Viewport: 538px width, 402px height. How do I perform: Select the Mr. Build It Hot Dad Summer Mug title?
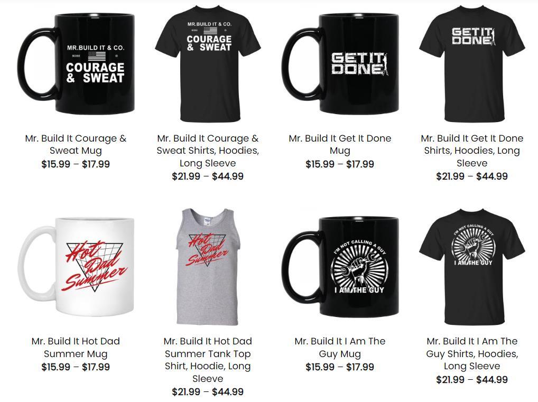(76, 348)
